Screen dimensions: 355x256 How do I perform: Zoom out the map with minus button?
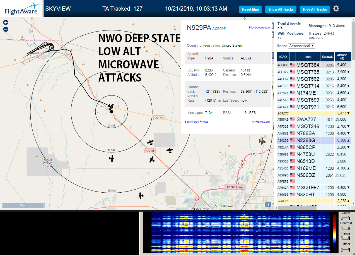6,29
